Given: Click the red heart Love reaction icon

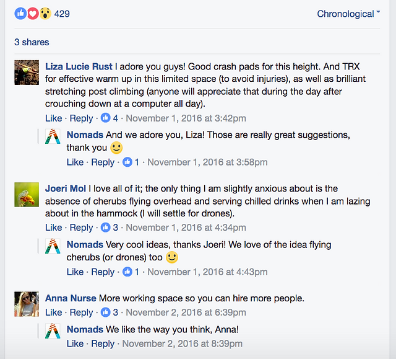Looking at the screenshot, I should coord(33,14).
